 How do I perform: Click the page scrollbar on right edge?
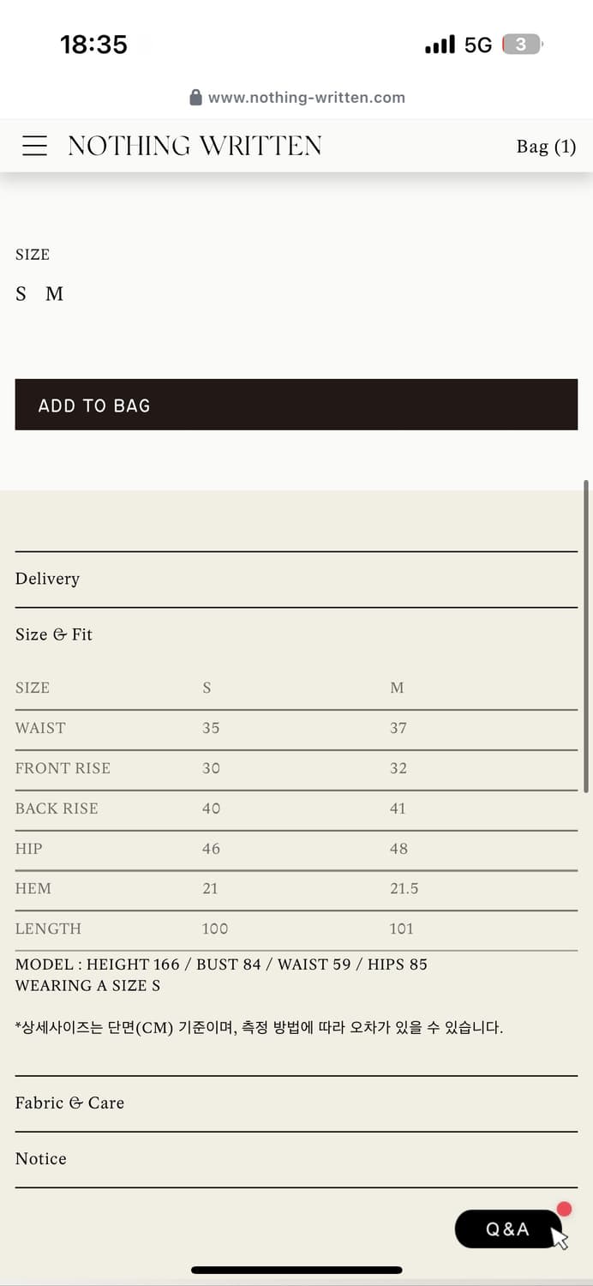point(586,636)
